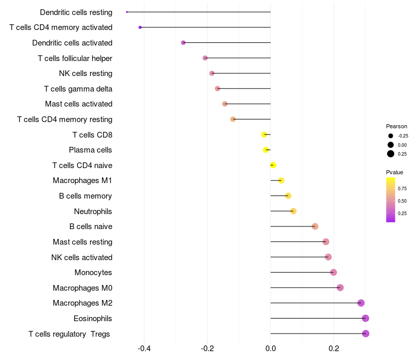Click the T cells CD4 memory activated dot

140,27
